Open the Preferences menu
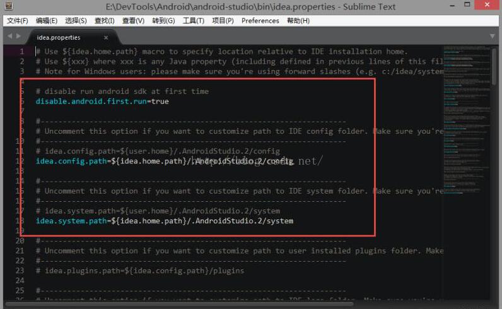This screenshot has width=502, height=309. pos(260,21)
